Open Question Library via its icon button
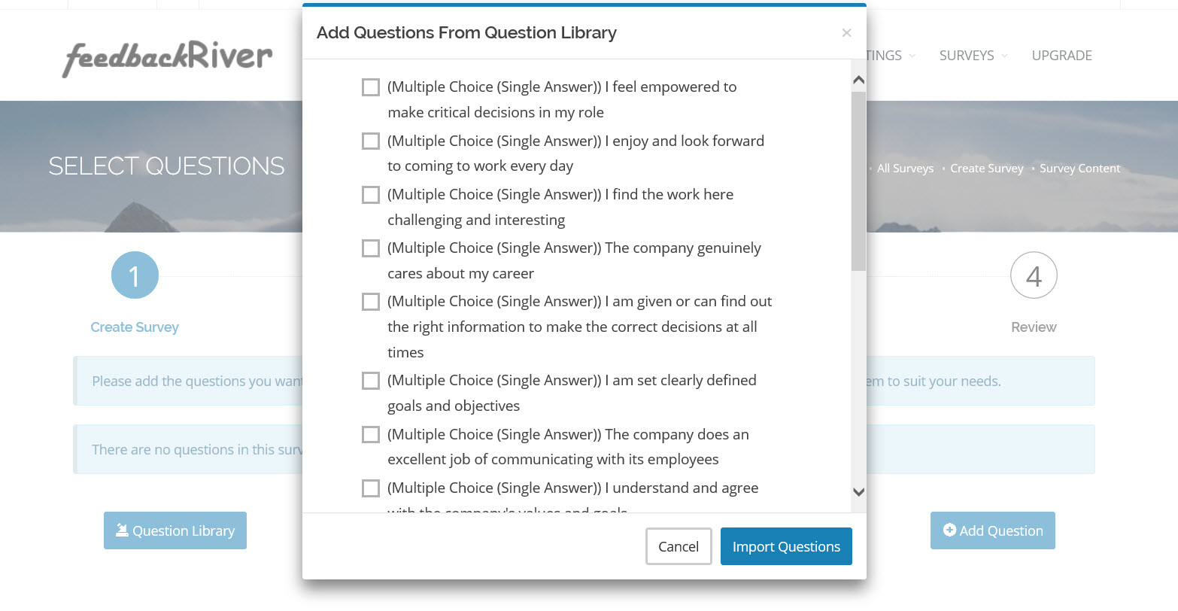Image resolution: width=1178 pixels, height=611 pixels. [175, 530]
